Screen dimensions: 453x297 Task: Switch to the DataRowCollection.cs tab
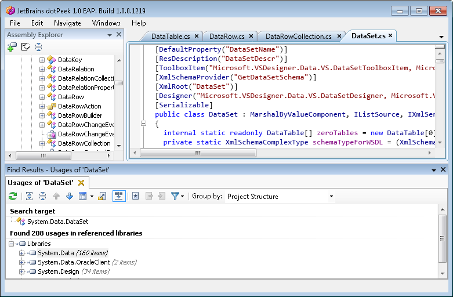click(299, 37)
